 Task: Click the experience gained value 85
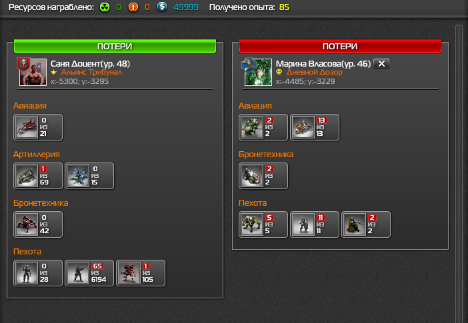pos(284,7)
